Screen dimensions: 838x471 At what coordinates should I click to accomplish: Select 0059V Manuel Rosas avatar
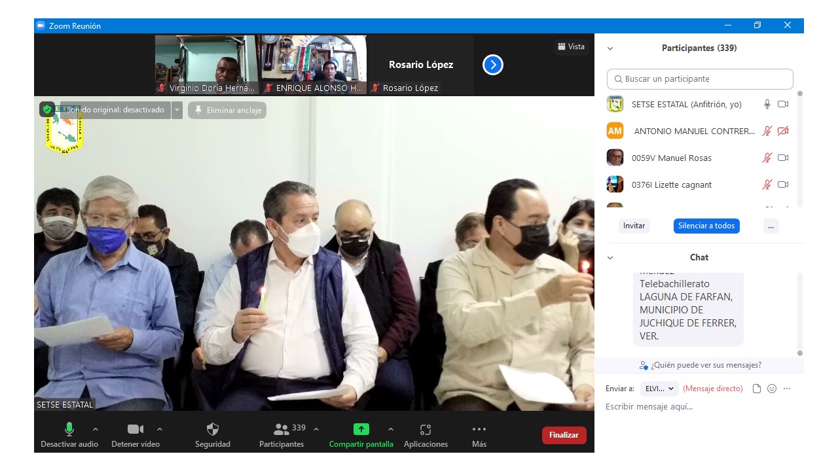(x=615, y=158)
